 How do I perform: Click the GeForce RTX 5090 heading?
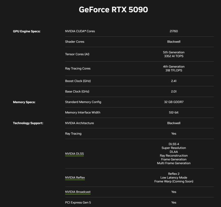coord(113,10)
